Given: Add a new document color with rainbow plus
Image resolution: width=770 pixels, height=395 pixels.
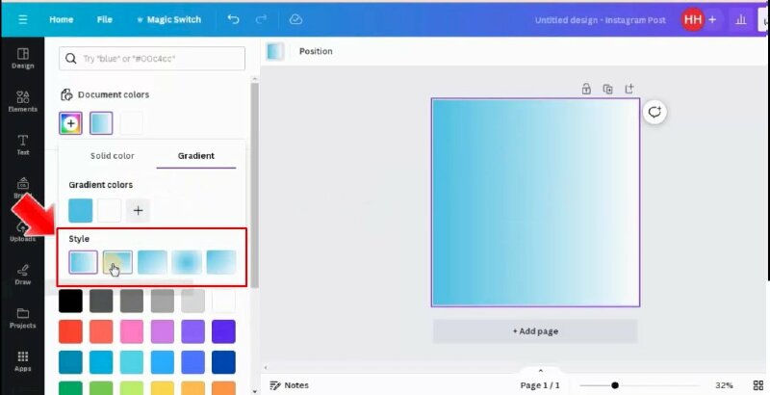Looking at the screenshot, I should (x=70, y=122).
